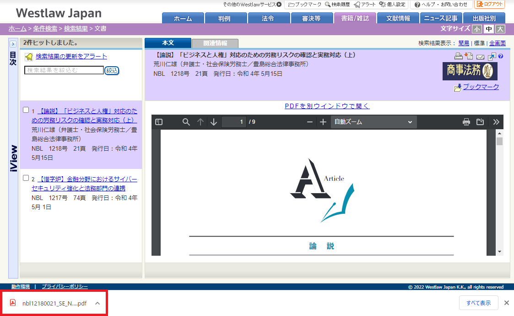Open the 審決等 navigation tab
This screenshot has width=514, height=316.
click(312, 18)
